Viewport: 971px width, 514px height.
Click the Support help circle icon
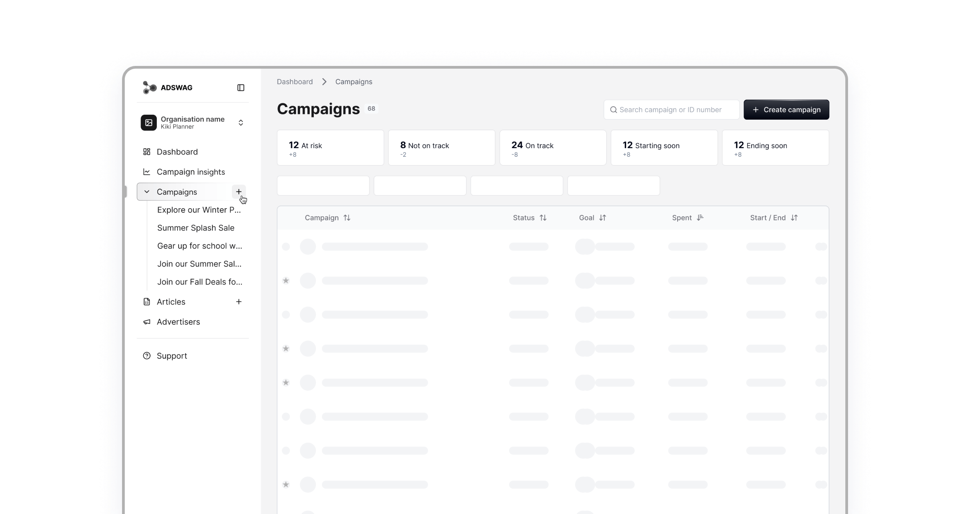pyautogui.click(x=146, y=356)
